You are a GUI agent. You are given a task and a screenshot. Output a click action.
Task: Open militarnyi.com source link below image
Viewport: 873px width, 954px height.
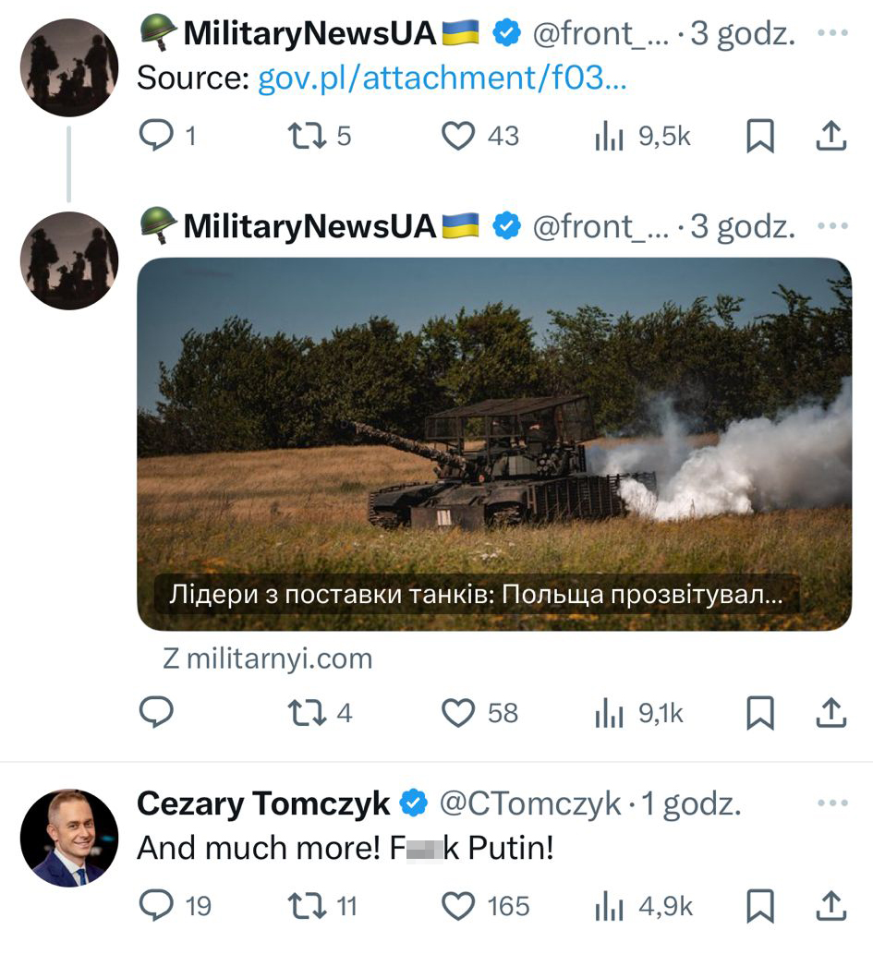tap(268, 658)
